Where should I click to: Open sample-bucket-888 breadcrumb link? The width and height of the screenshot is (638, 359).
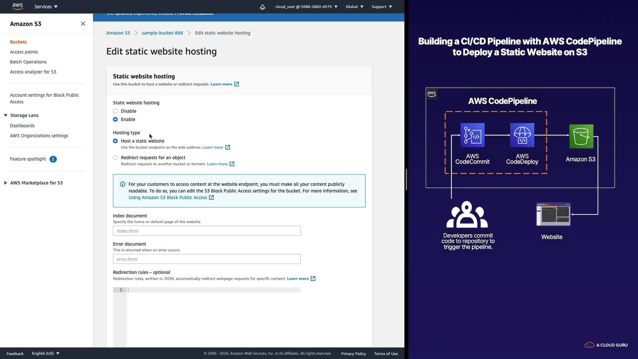click(x=162, y=33)
